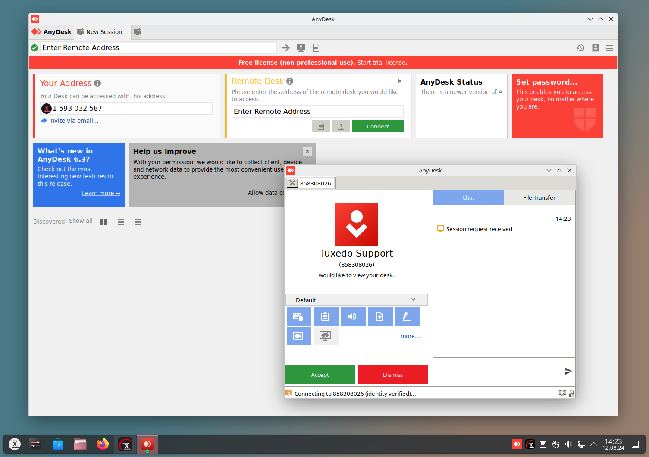Screen dimensions: 649x457
Task: Open the volume control in system tray
Action: (x=568, y=444)
